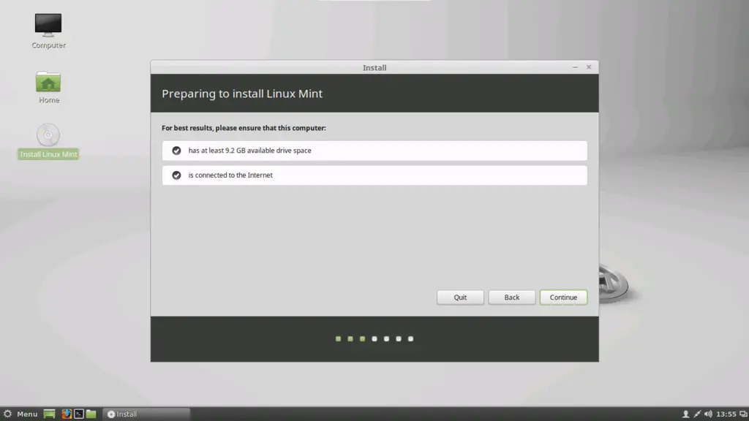749x421 pixels.
Task: Open the volume control in system tray
Action: (708, 414)
